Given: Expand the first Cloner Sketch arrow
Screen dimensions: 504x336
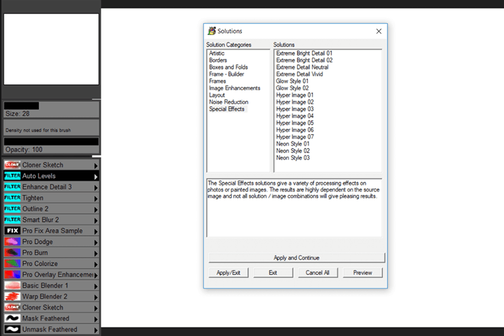Looking at the screenshot, I should 96,166.
